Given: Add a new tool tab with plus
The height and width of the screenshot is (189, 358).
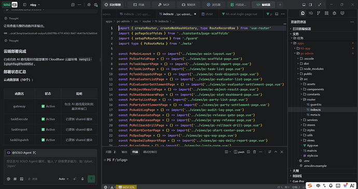Looking at the screenshot, I should coord(280,5).
